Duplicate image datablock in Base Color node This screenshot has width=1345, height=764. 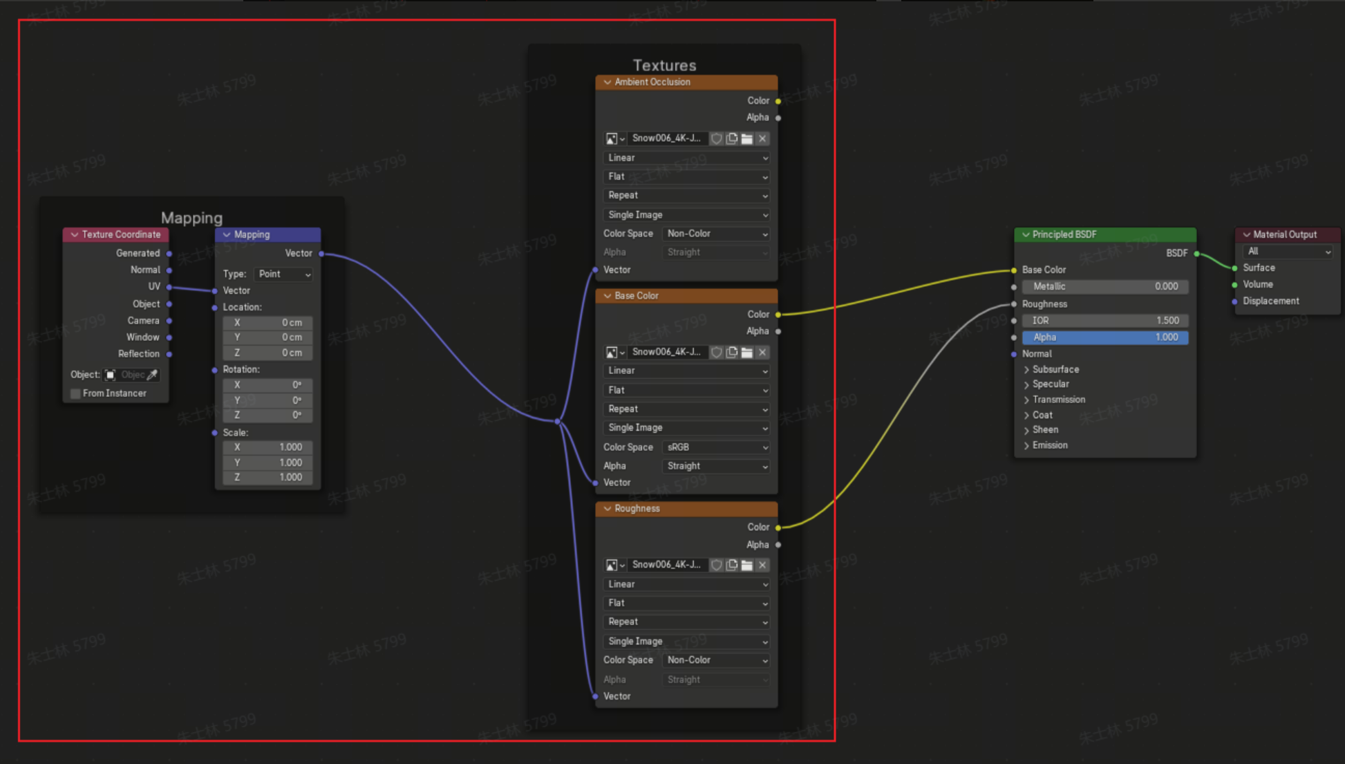[x=732, y=353]
